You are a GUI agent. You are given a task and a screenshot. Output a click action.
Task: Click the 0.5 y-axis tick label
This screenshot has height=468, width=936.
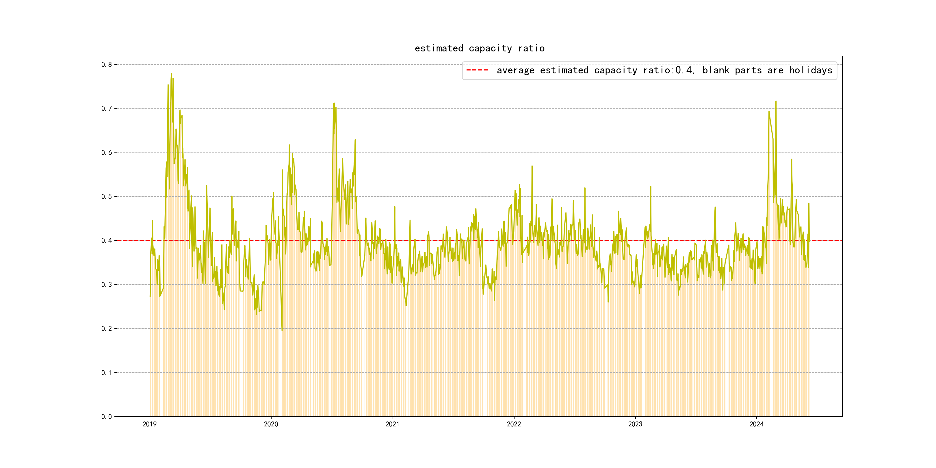pos(107,196)
